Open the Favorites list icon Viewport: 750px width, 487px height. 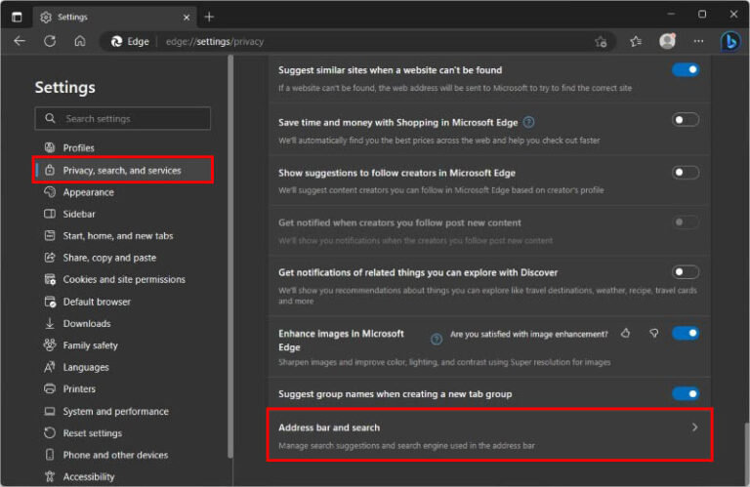click(636, 42)
